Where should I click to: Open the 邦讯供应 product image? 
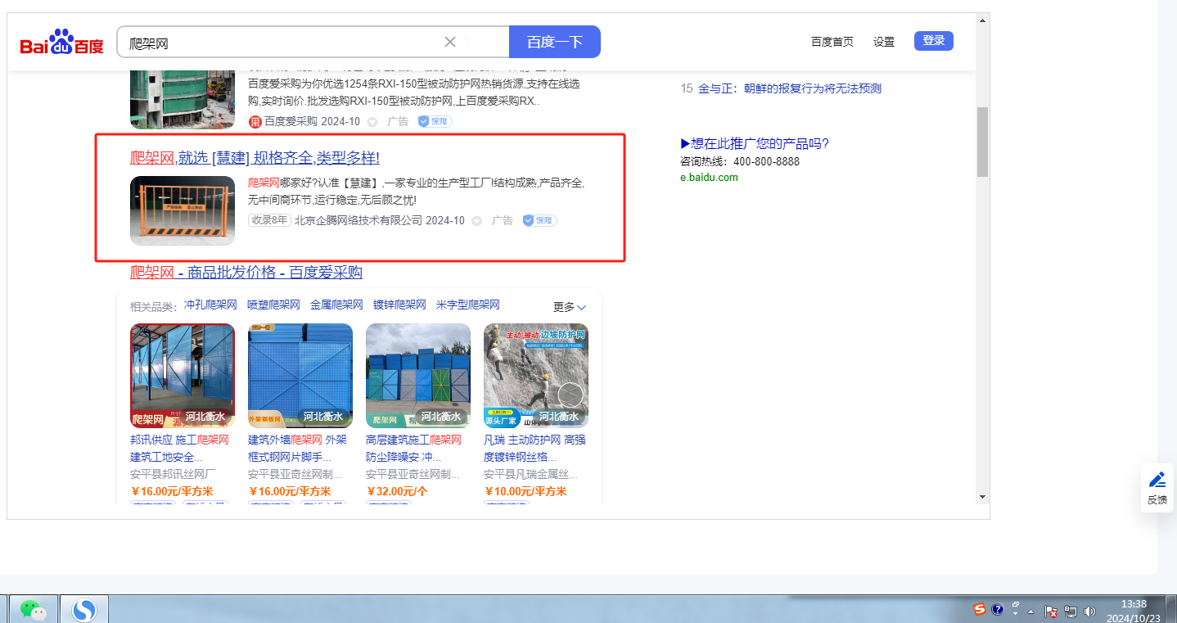click(183, 376)
